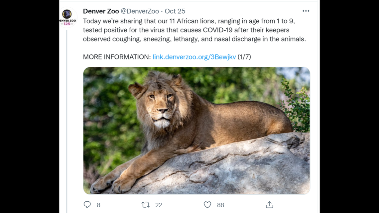The width and height of the screenshot is (379, 213).
Task: Open the tweet options with the ellipsis icon
Action: 306,11
